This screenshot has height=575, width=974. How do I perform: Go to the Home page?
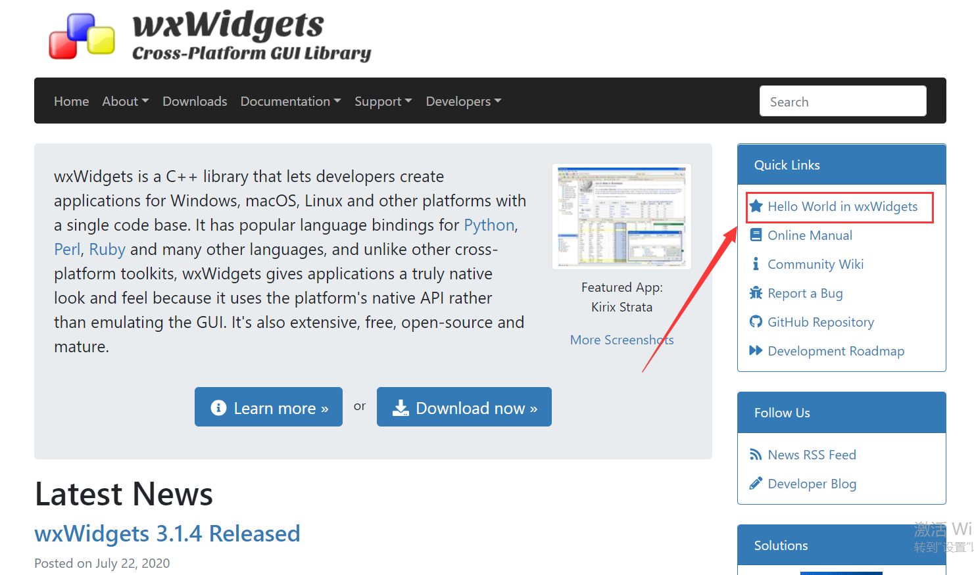(x=72, y=101)
